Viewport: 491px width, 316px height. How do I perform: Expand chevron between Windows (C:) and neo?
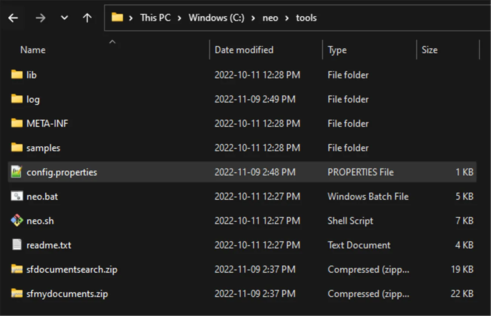pyautogui.click(x=253, y=18)
